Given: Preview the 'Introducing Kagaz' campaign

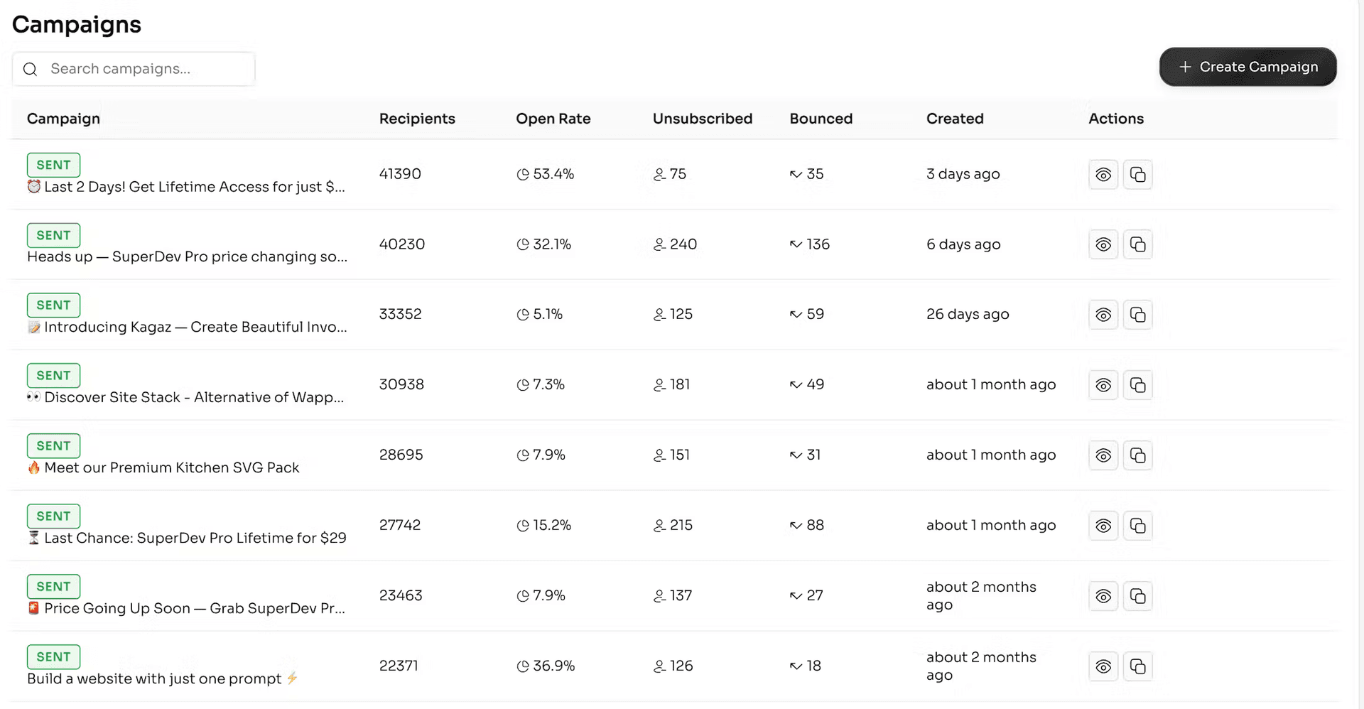Looking at the screenshot, I should click(1103, 315).
